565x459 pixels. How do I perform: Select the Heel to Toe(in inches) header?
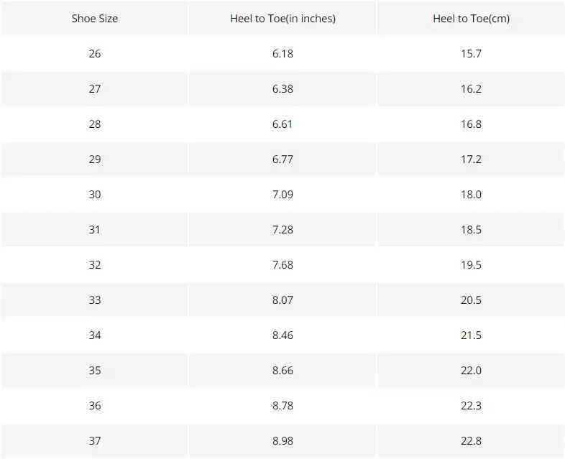coord(283,19)
